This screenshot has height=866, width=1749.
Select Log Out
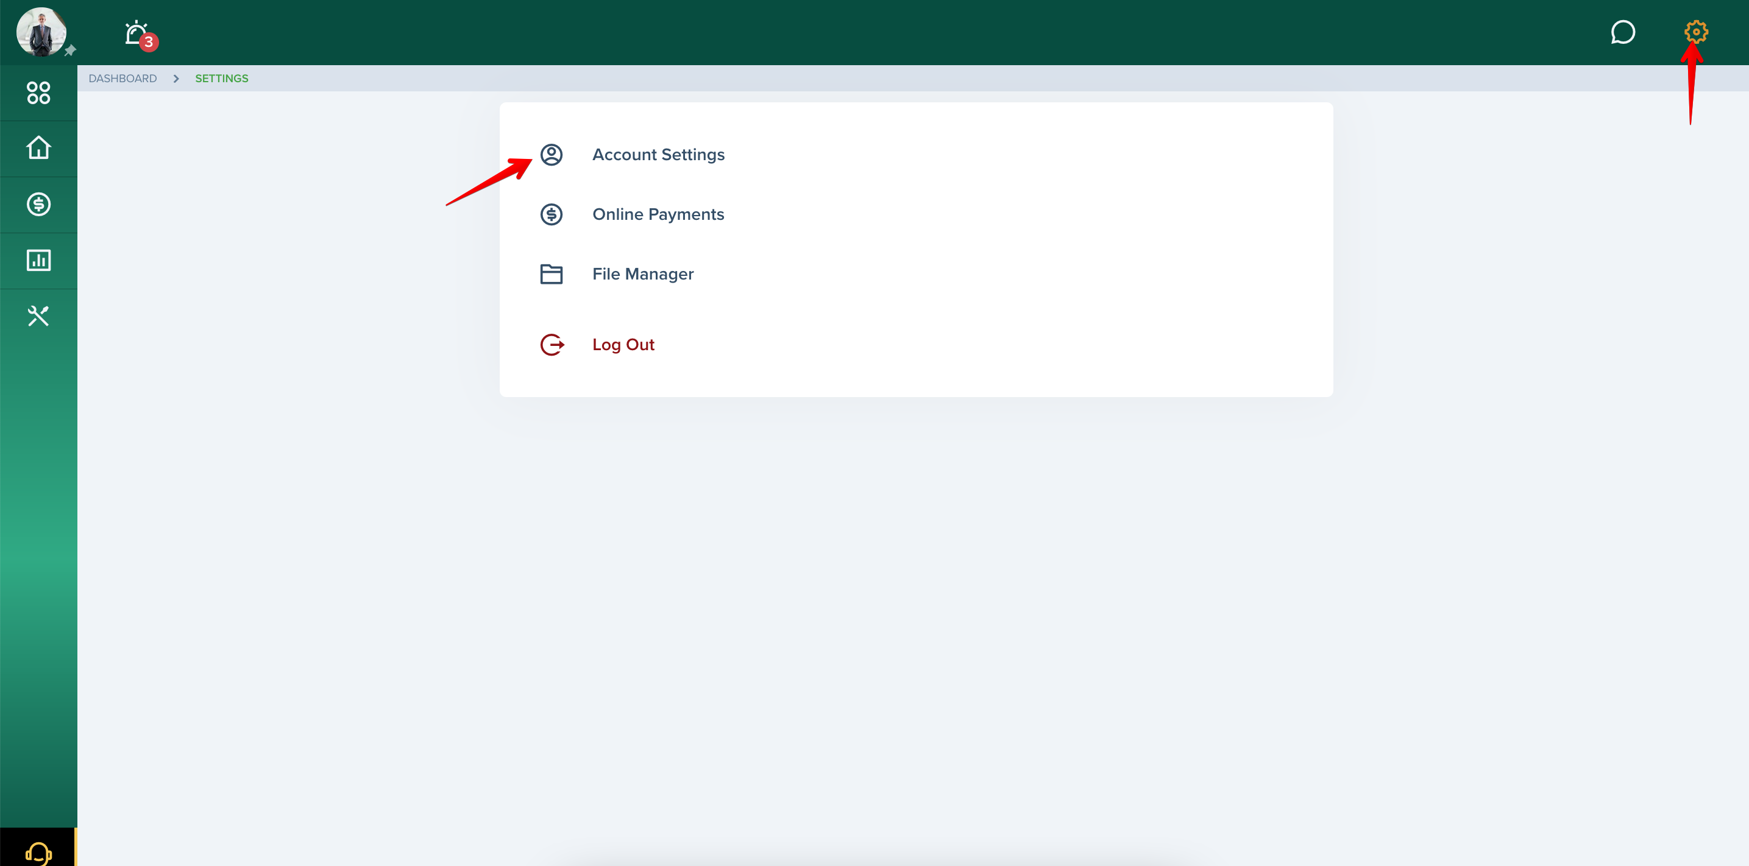(x=623, y=345)
